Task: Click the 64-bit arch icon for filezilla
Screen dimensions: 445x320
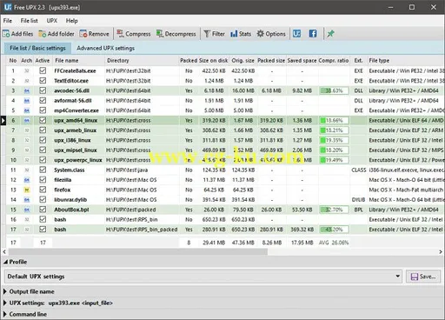Action: [x=27, y=180]
